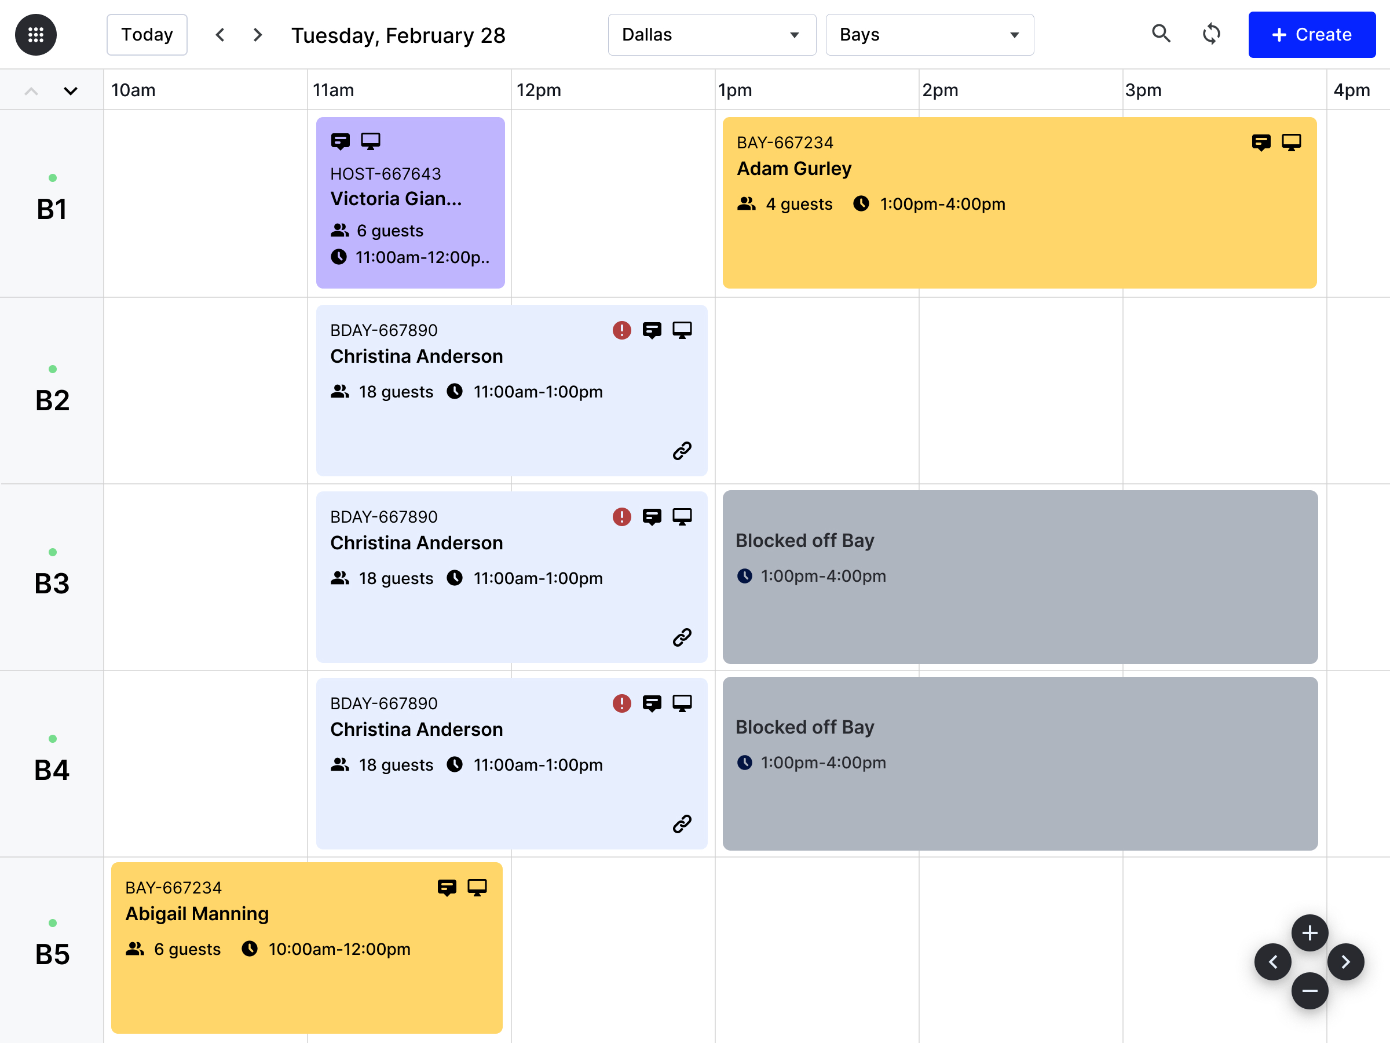Image resolution: width=1390 pixels, height=1043 pixels.
Task: Open the Bays view dropdown
Action: (930, 35)
